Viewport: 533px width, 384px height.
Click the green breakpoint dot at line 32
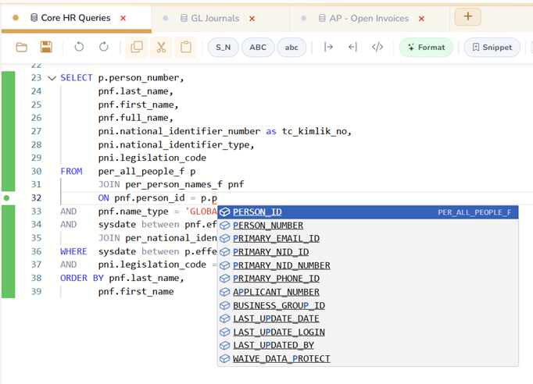tap(6, 198)
